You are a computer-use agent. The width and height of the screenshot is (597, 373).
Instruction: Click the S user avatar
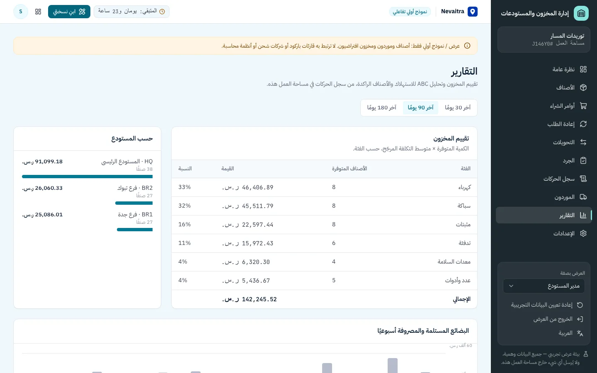21,12
